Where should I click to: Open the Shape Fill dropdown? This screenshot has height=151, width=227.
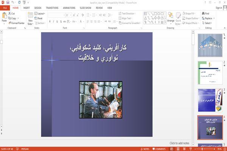189,14
